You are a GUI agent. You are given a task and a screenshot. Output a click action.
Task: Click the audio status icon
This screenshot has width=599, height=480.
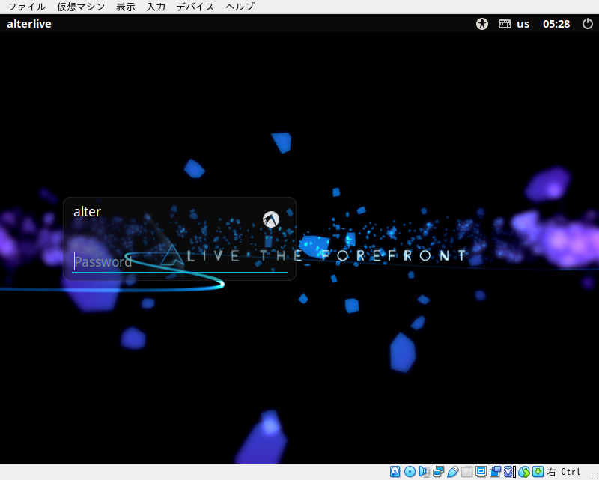[x=424, y=472]
